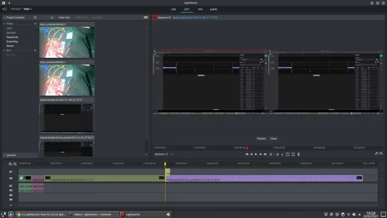Click the horizontal scrollbar below the timeline tracks
Image resolution: width=387 pixels, height=218 pixels.
(198, 205)
